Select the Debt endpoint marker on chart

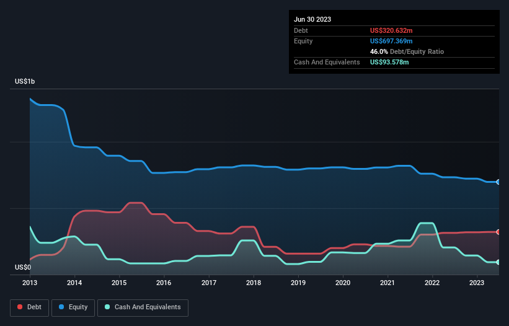(498, 232)
